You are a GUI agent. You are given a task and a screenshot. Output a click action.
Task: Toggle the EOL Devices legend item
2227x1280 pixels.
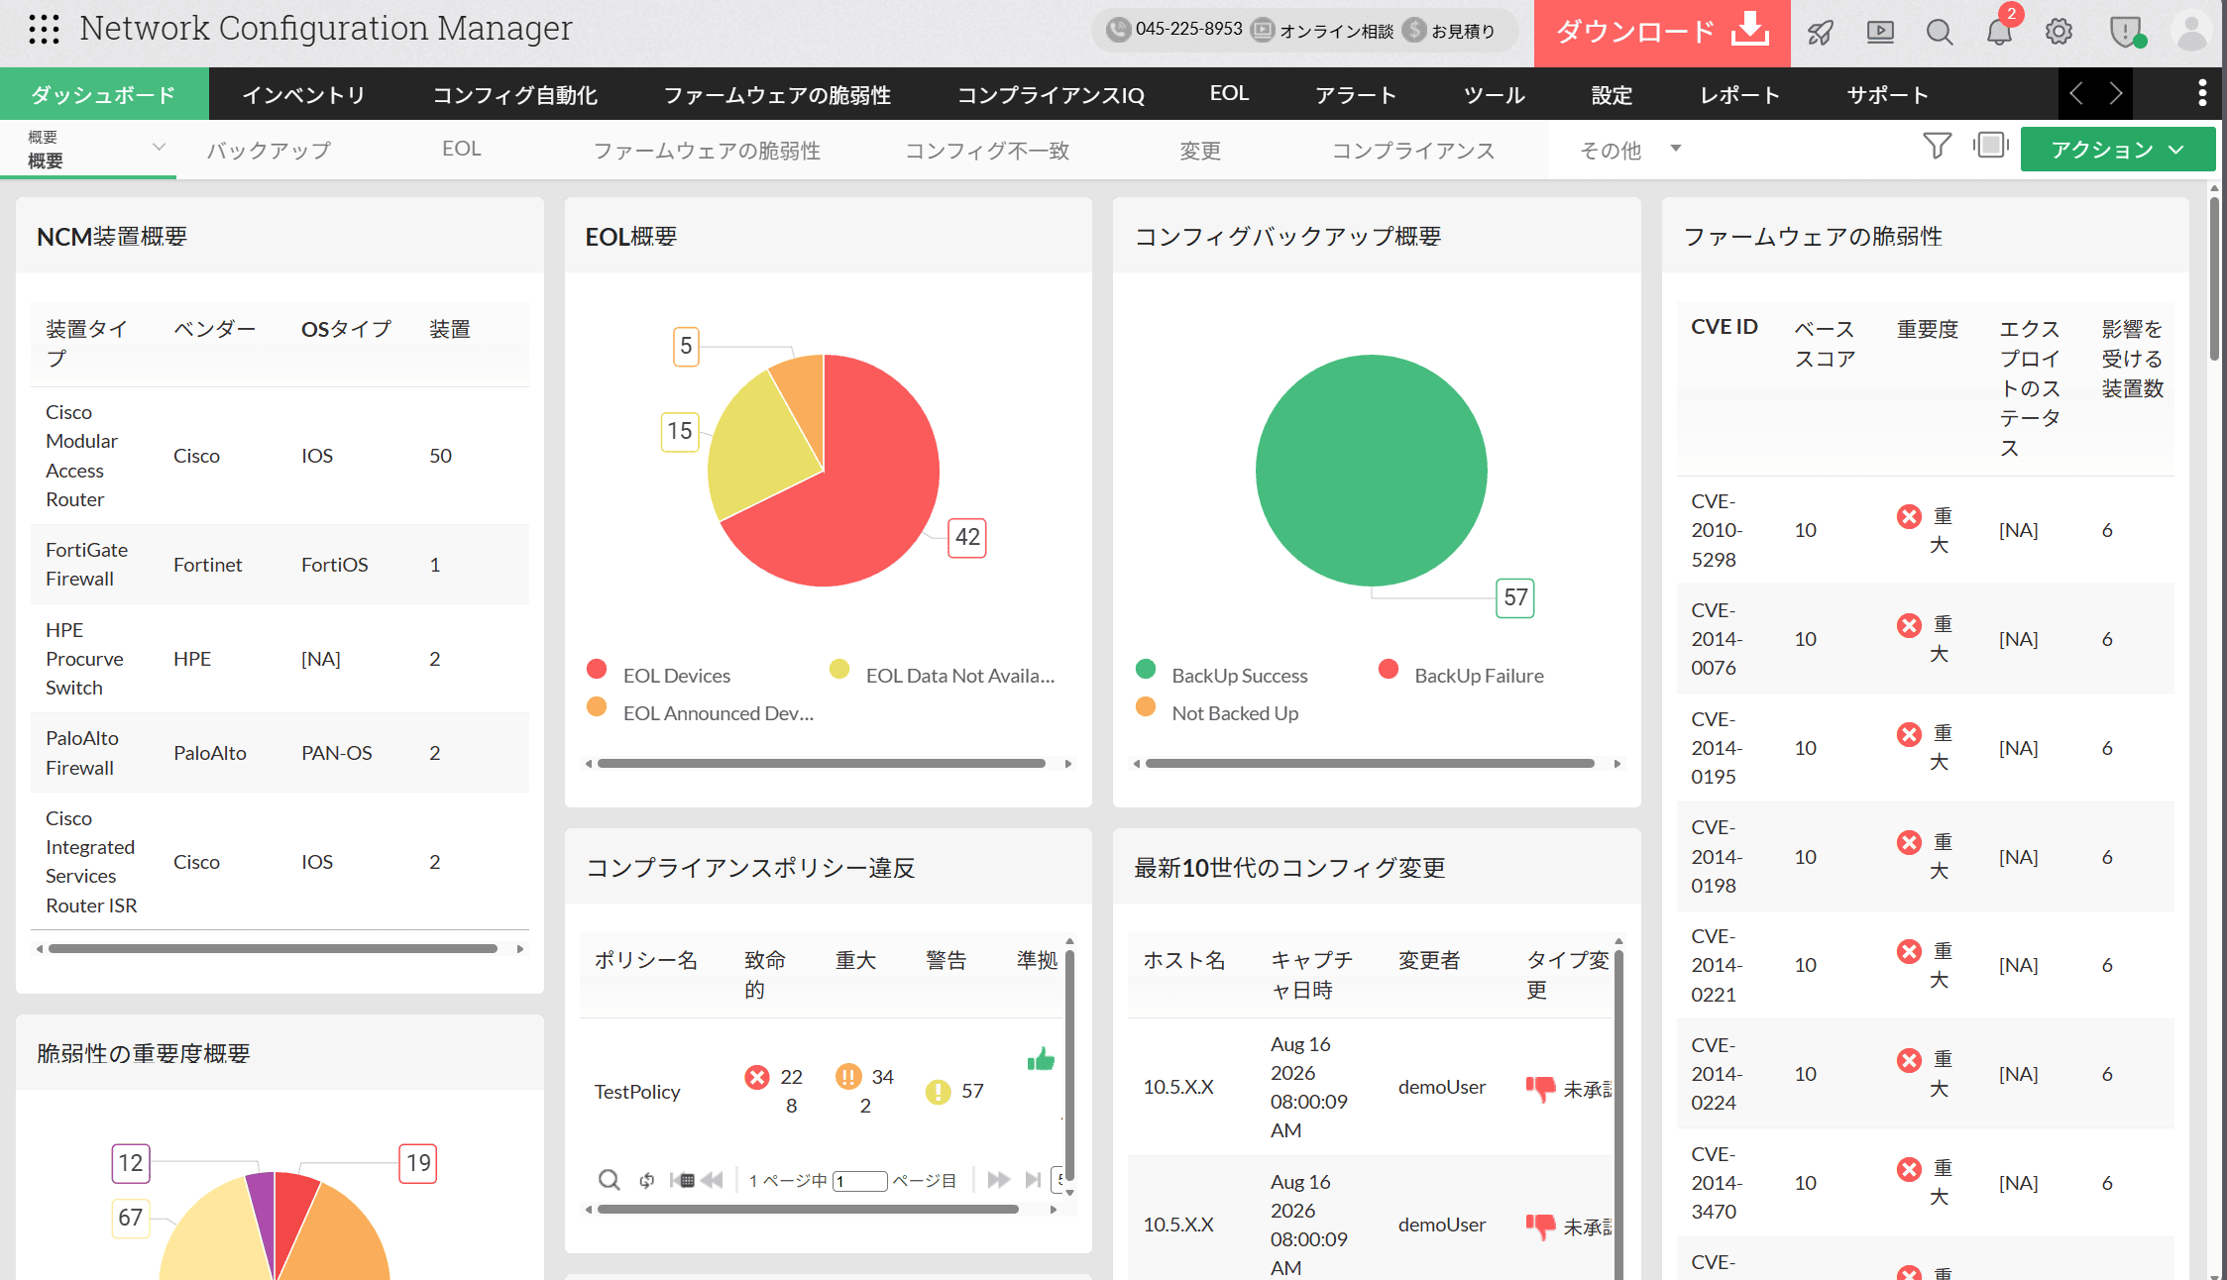pyautogui.click(x=658, y=674)
